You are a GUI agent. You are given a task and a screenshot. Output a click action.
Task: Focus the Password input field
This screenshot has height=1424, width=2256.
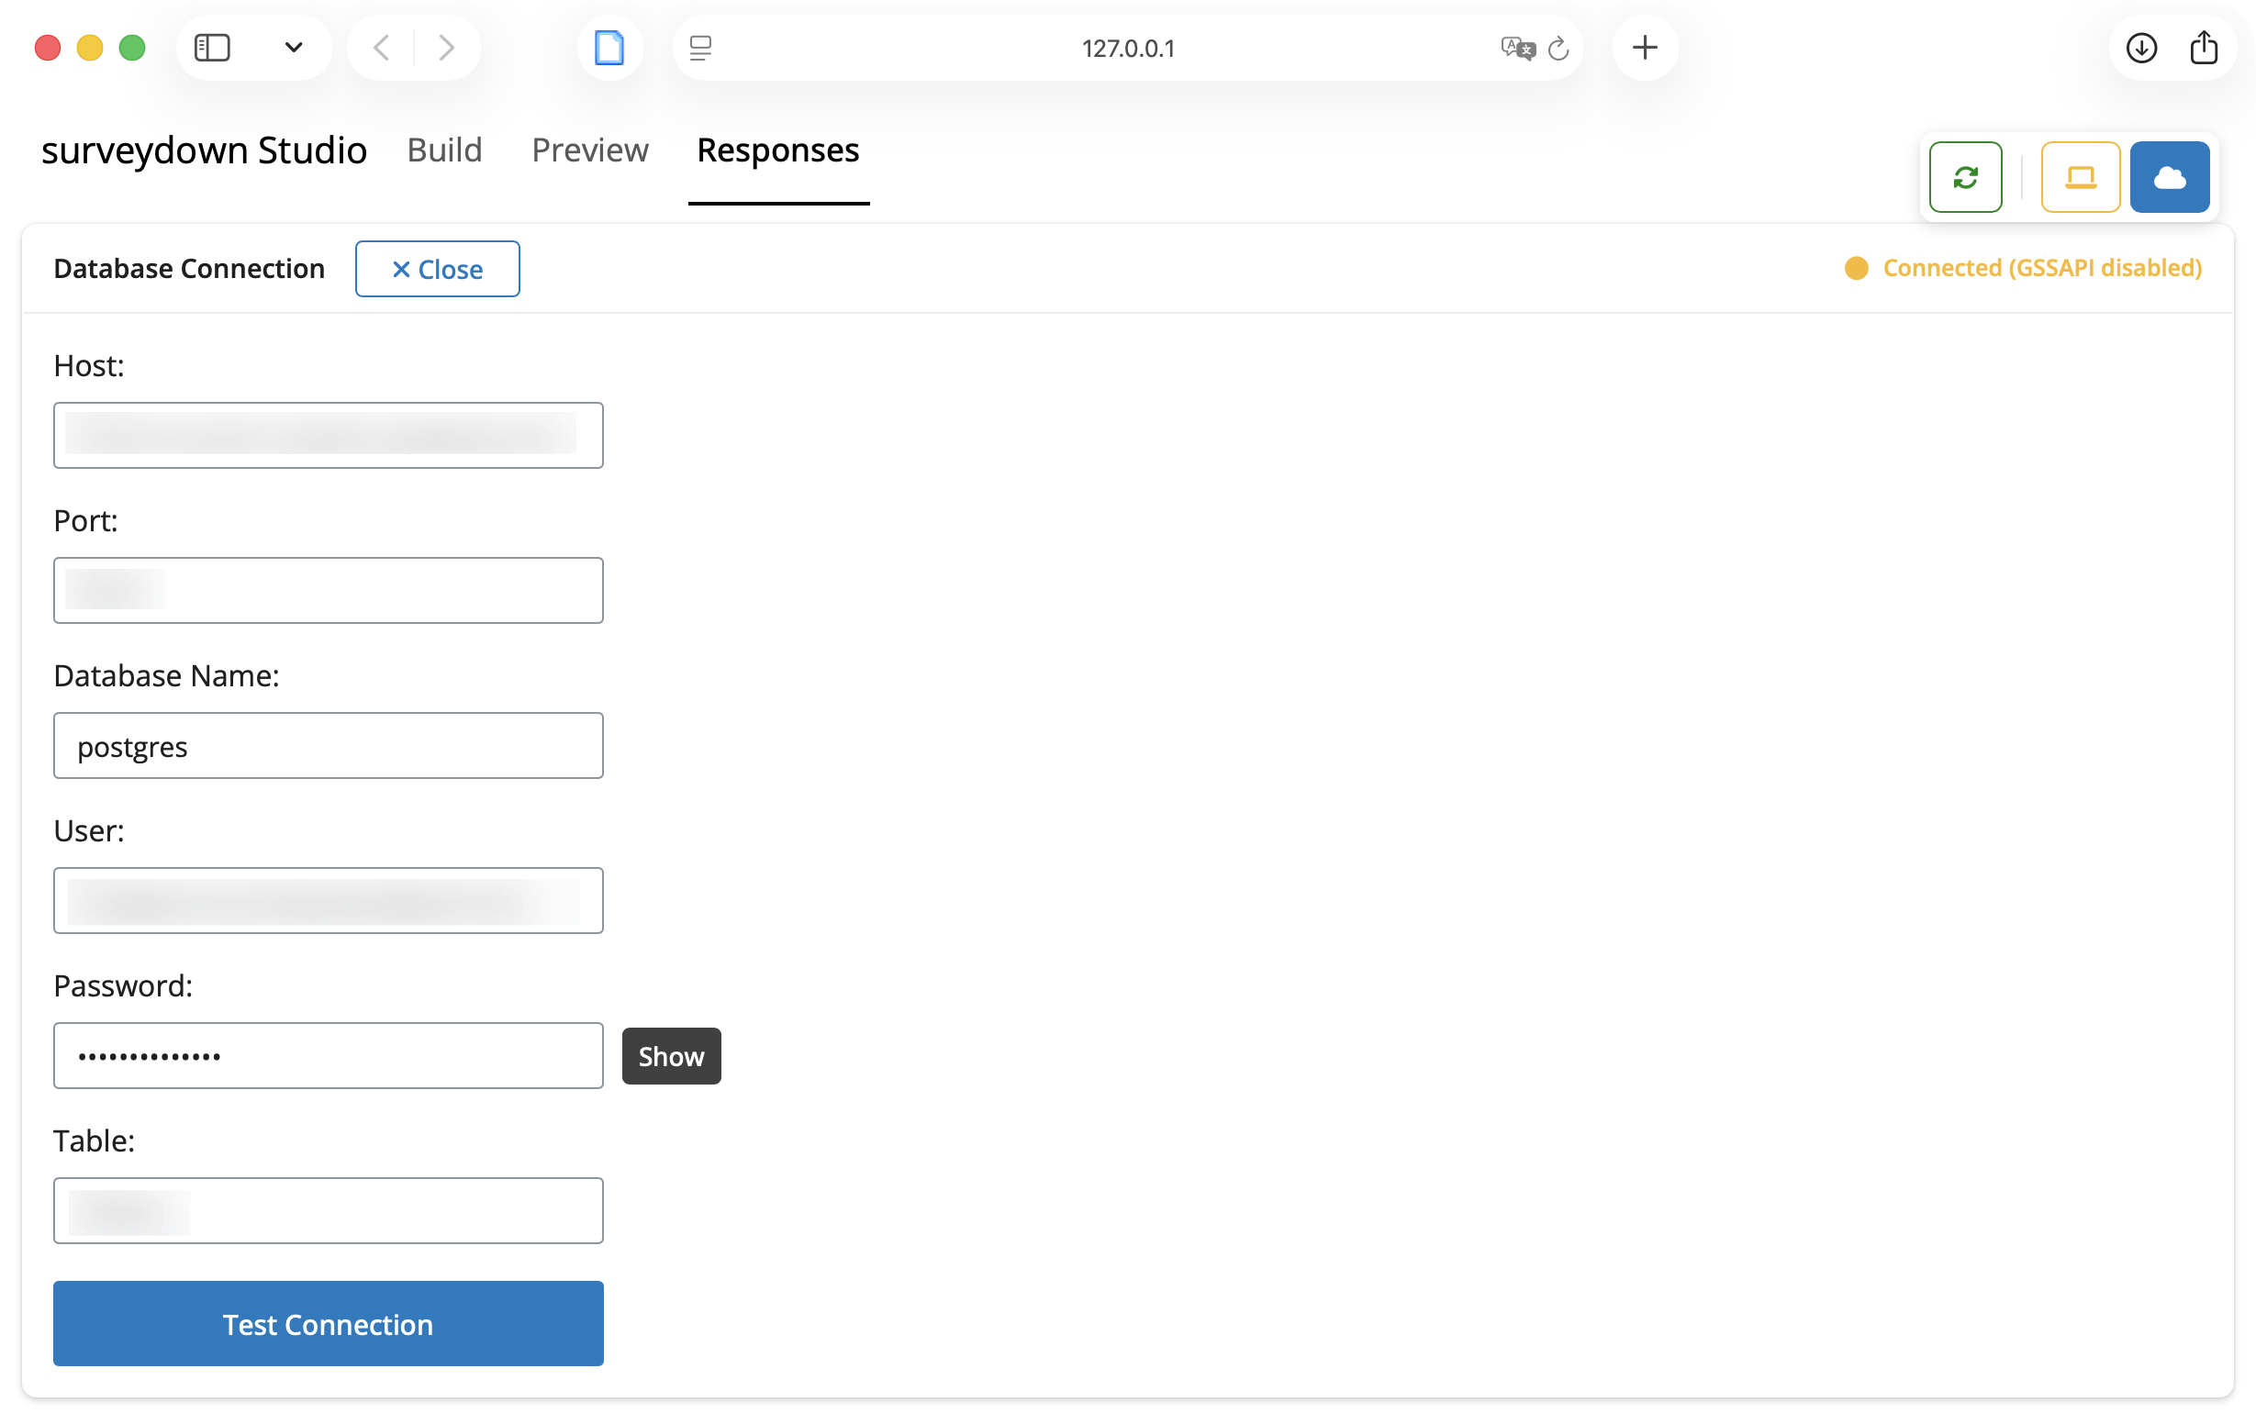click(328, 1056)
